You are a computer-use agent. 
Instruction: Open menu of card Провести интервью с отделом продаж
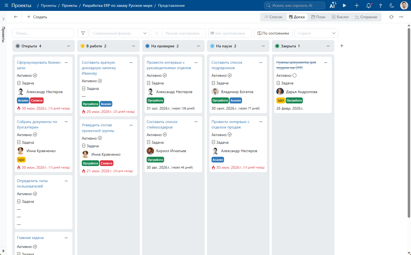click(261, 122)
